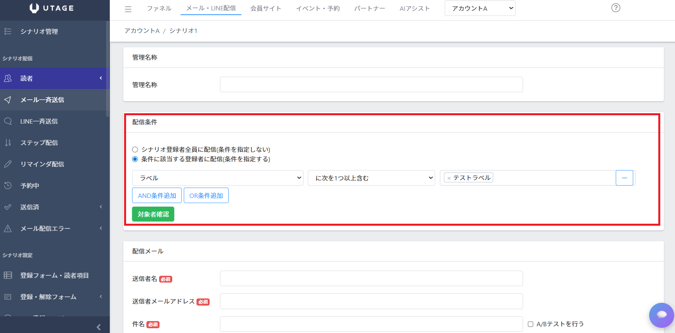Image resolution: width=675 pixels, height=333 pixels.
Task: Open シナリオ管理 from the sidebar
Action: click(39, 31)
